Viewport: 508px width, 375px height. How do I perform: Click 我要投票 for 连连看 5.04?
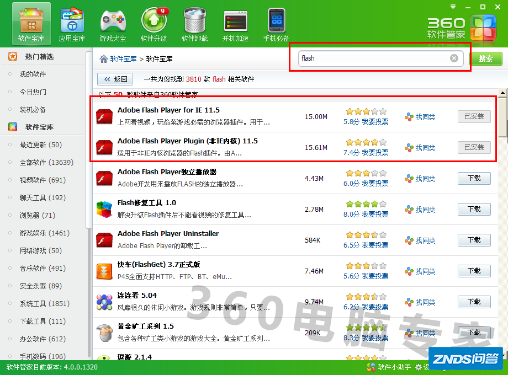tap(375, 307)
